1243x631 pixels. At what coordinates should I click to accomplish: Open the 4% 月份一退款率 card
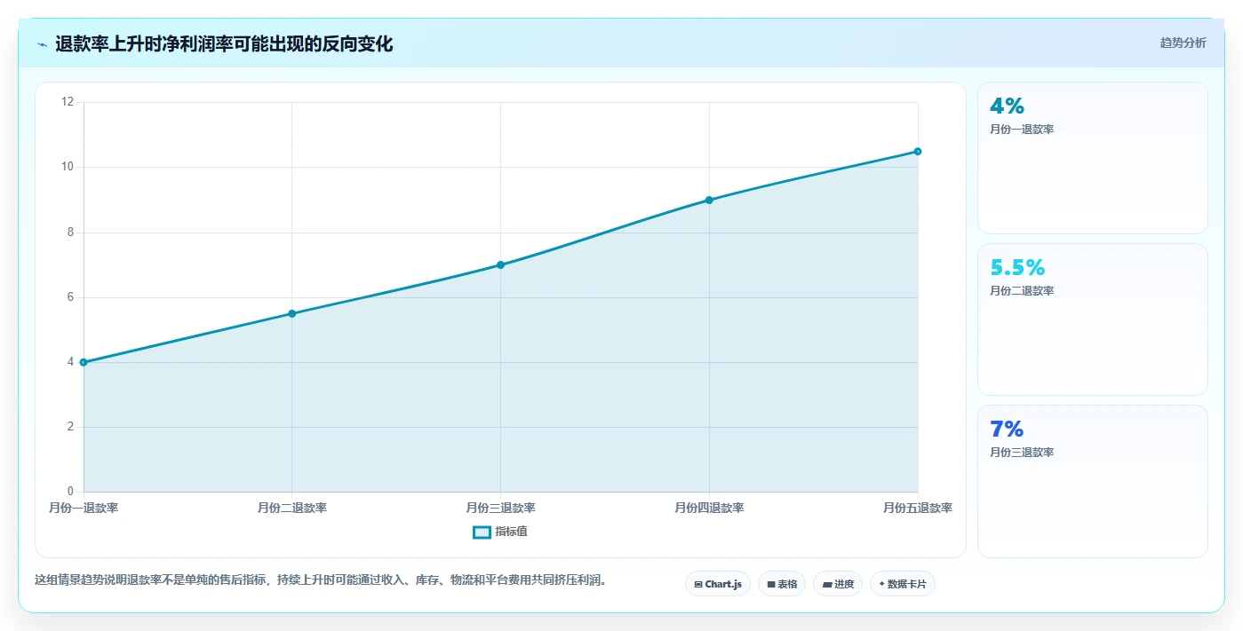pyautogui.click(x=1093, y=158)
